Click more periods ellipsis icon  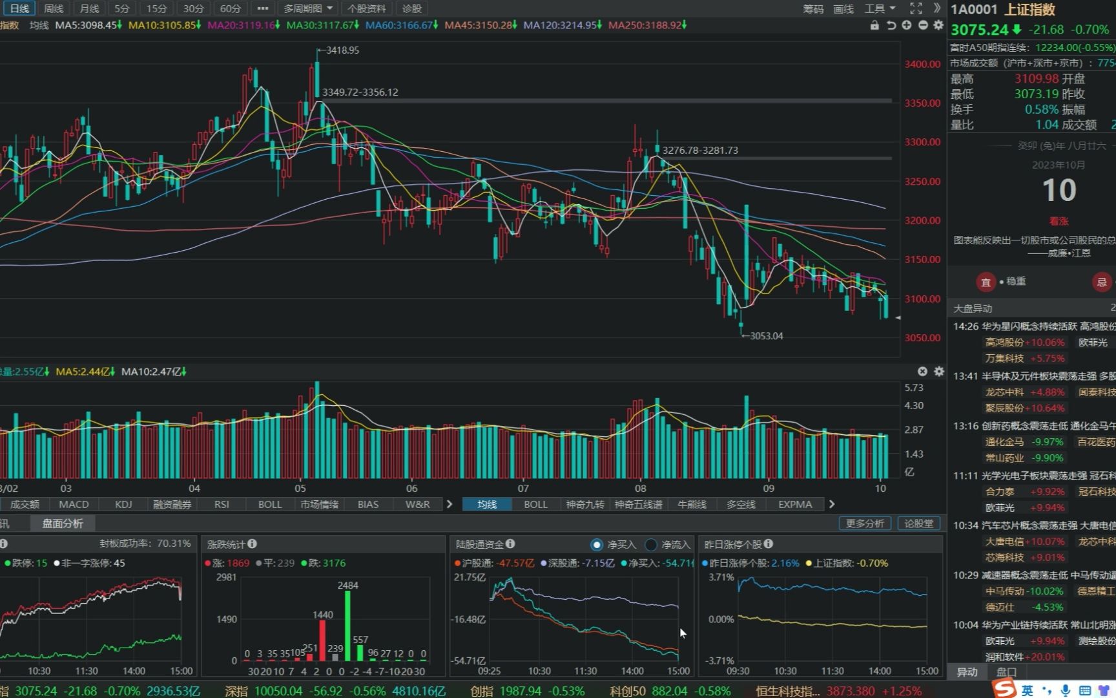coord(262,8)
